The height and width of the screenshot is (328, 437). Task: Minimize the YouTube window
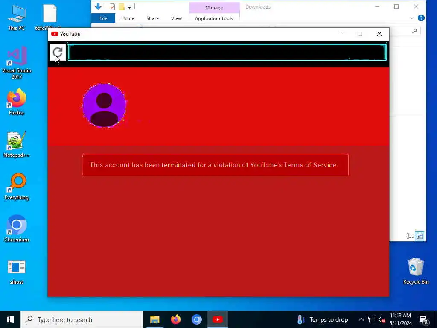tap(341, 34)
